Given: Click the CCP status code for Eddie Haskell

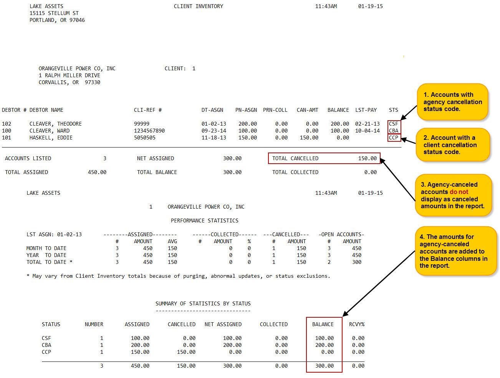Looking at the screenshot, I should click(394, 138).
